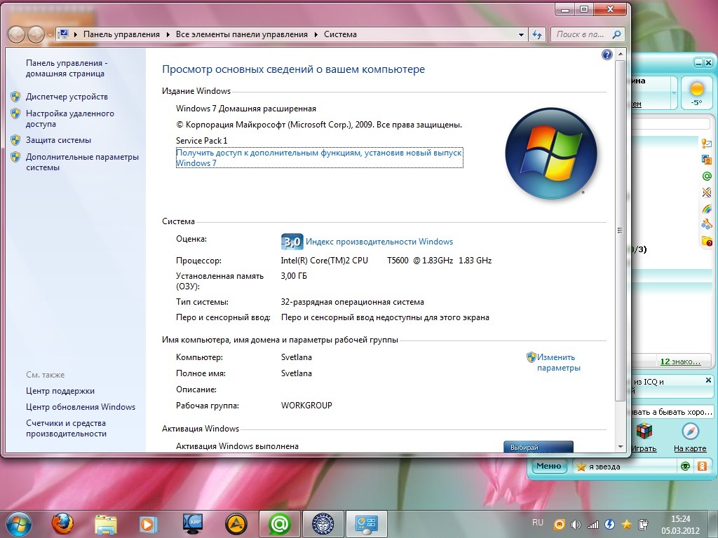
Task: Click Изменить параметры link
Action: 559,362
